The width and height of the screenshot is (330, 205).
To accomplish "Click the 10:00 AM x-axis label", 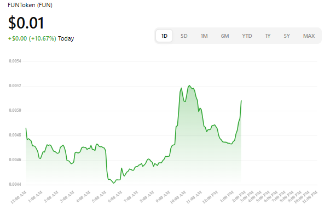I will [178, 197].
